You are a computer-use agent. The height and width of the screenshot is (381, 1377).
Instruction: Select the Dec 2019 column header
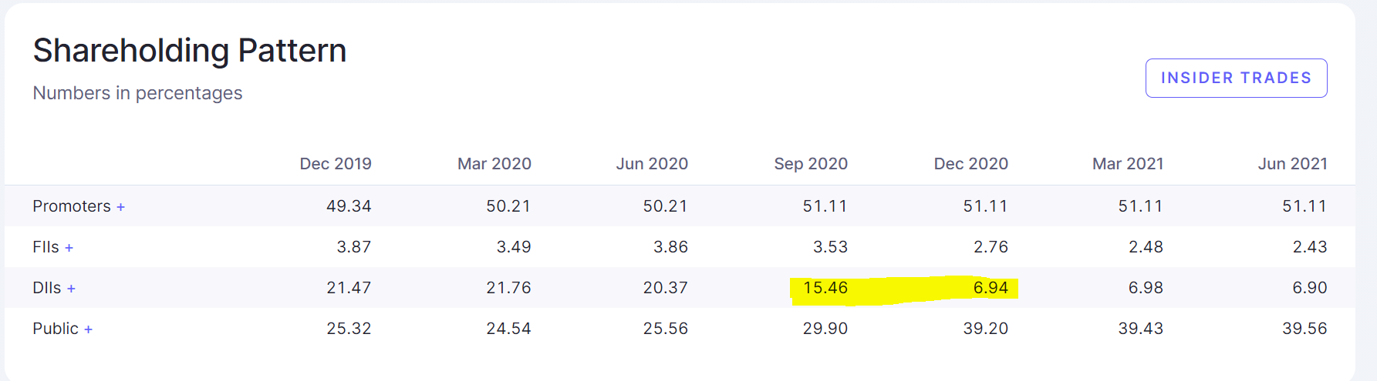336,164
